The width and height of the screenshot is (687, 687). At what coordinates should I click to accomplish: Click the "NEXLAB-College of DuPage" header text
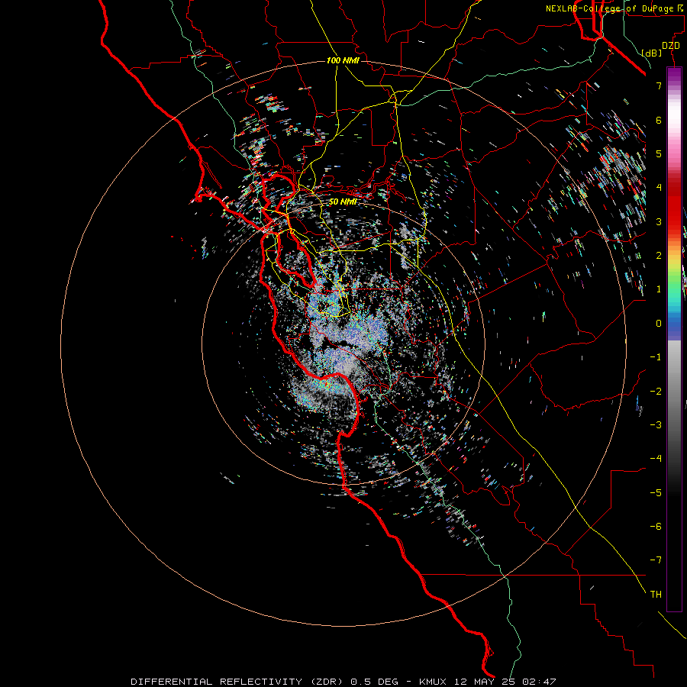click(x=610, y=8)
